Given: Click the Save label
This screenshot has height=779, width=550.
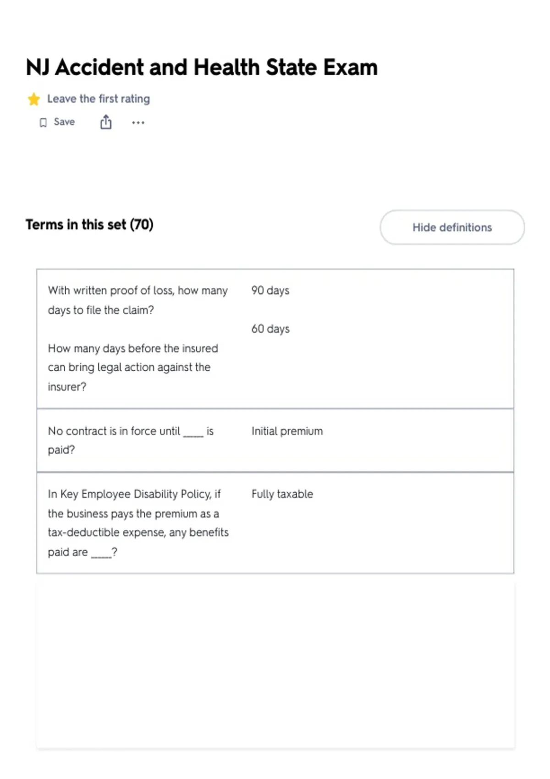Looking at the screenshot, I should 64,122.
